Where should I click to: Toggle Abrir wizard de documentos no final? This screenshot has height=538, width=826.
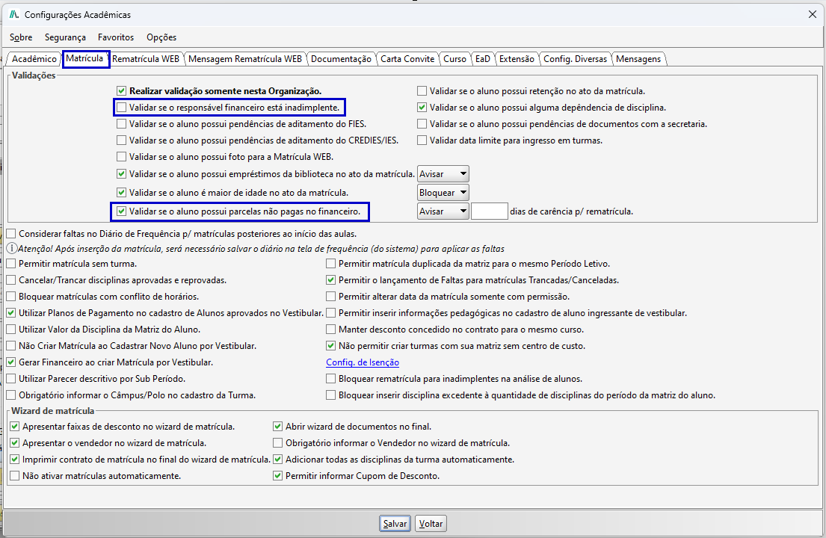coord(277,427)
